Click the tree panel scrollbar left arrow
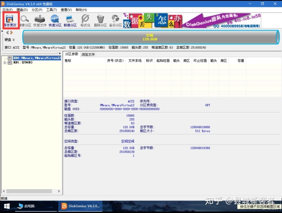This screenshot has height=213, width=282. coord(4,191)
